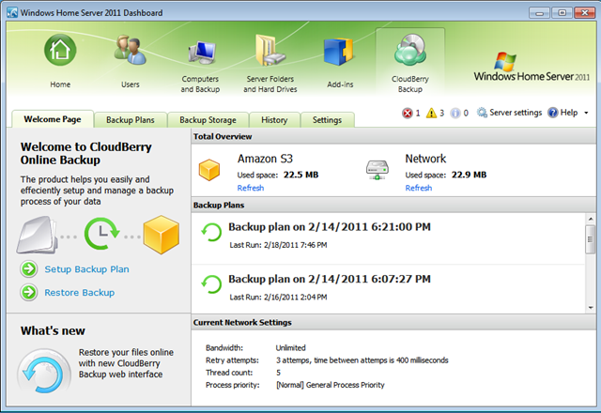The image size is (601, 413).
Task: Click the Current Network Settings header
Action: pos(393,322)
